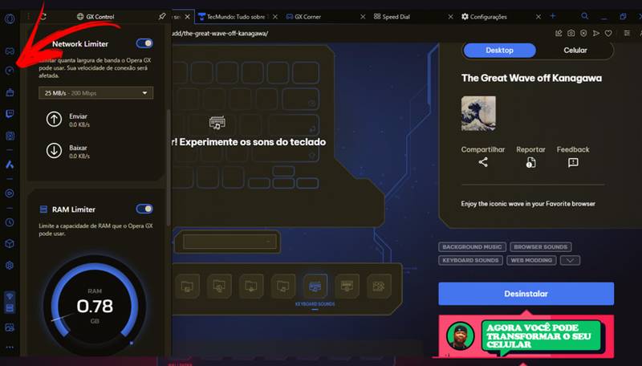Click the BACKGROUND MUSIC tag

472,247
